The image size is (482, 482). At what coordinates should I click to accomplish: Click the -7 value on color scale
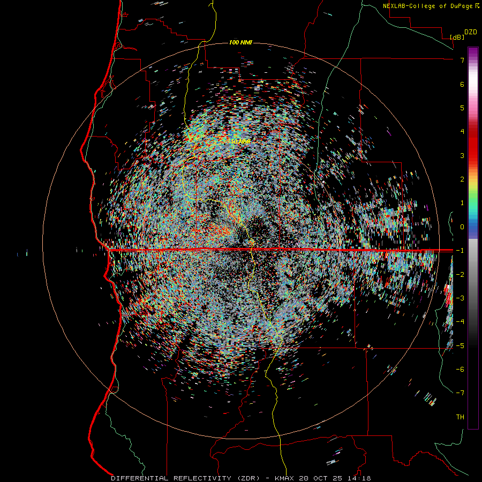pos(460,393)
